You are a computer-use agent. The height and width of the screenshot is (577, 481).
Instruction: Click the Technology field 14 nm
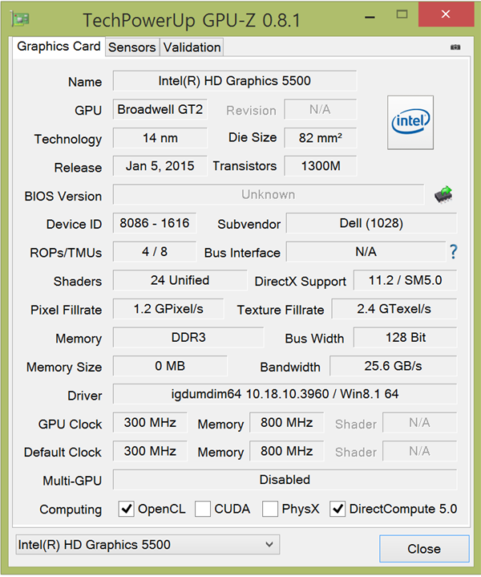click(160, 138)
